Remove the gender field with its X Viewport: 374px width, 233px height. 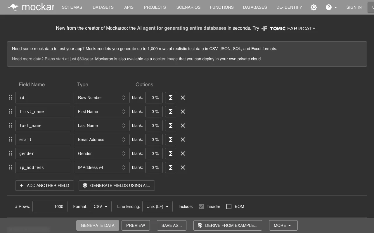pos(183,153)
